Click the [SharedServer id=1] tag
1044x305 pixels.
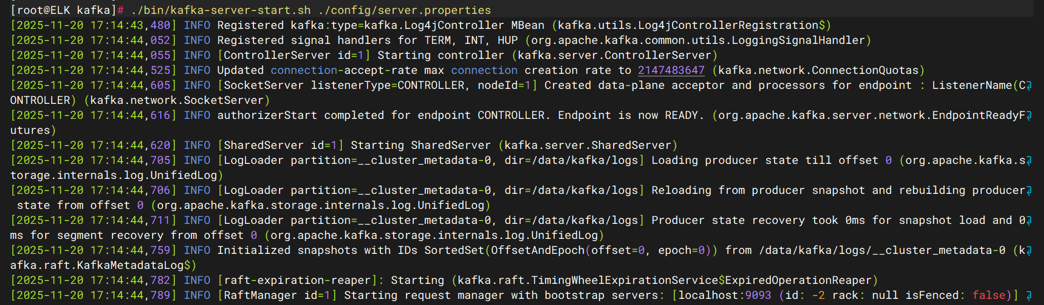click(281, 146)
